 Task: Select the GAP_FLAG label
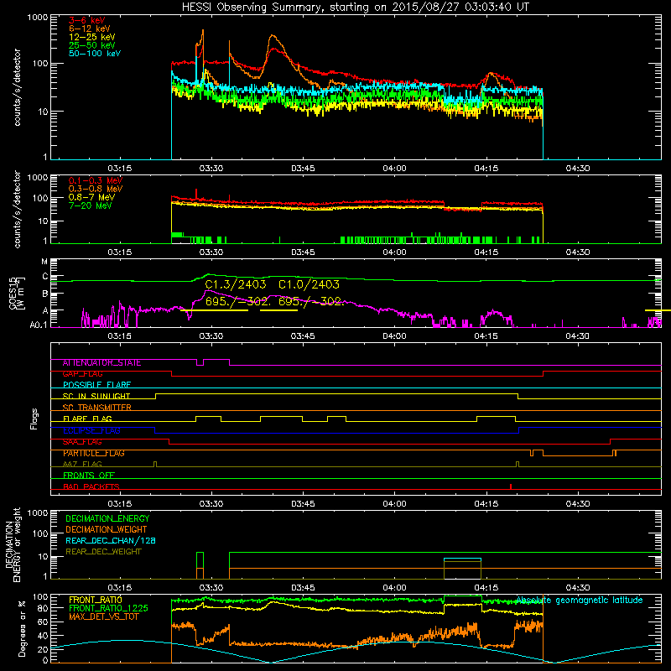click(x=82, y=374)
